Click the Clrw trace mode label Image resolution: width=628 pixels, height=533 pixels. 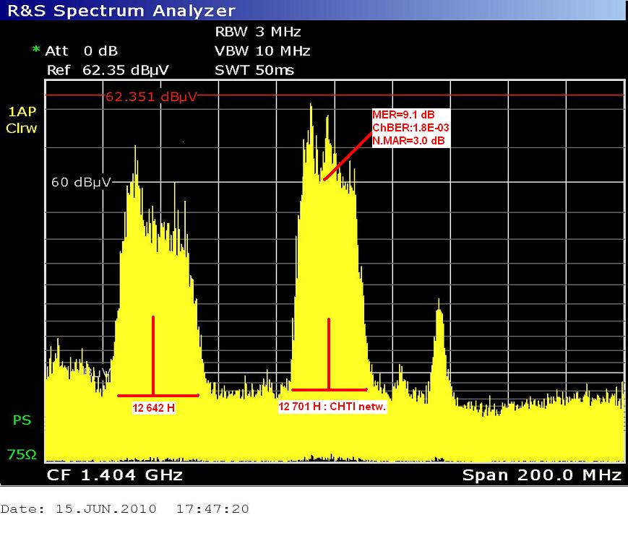(x=21, y=129)
